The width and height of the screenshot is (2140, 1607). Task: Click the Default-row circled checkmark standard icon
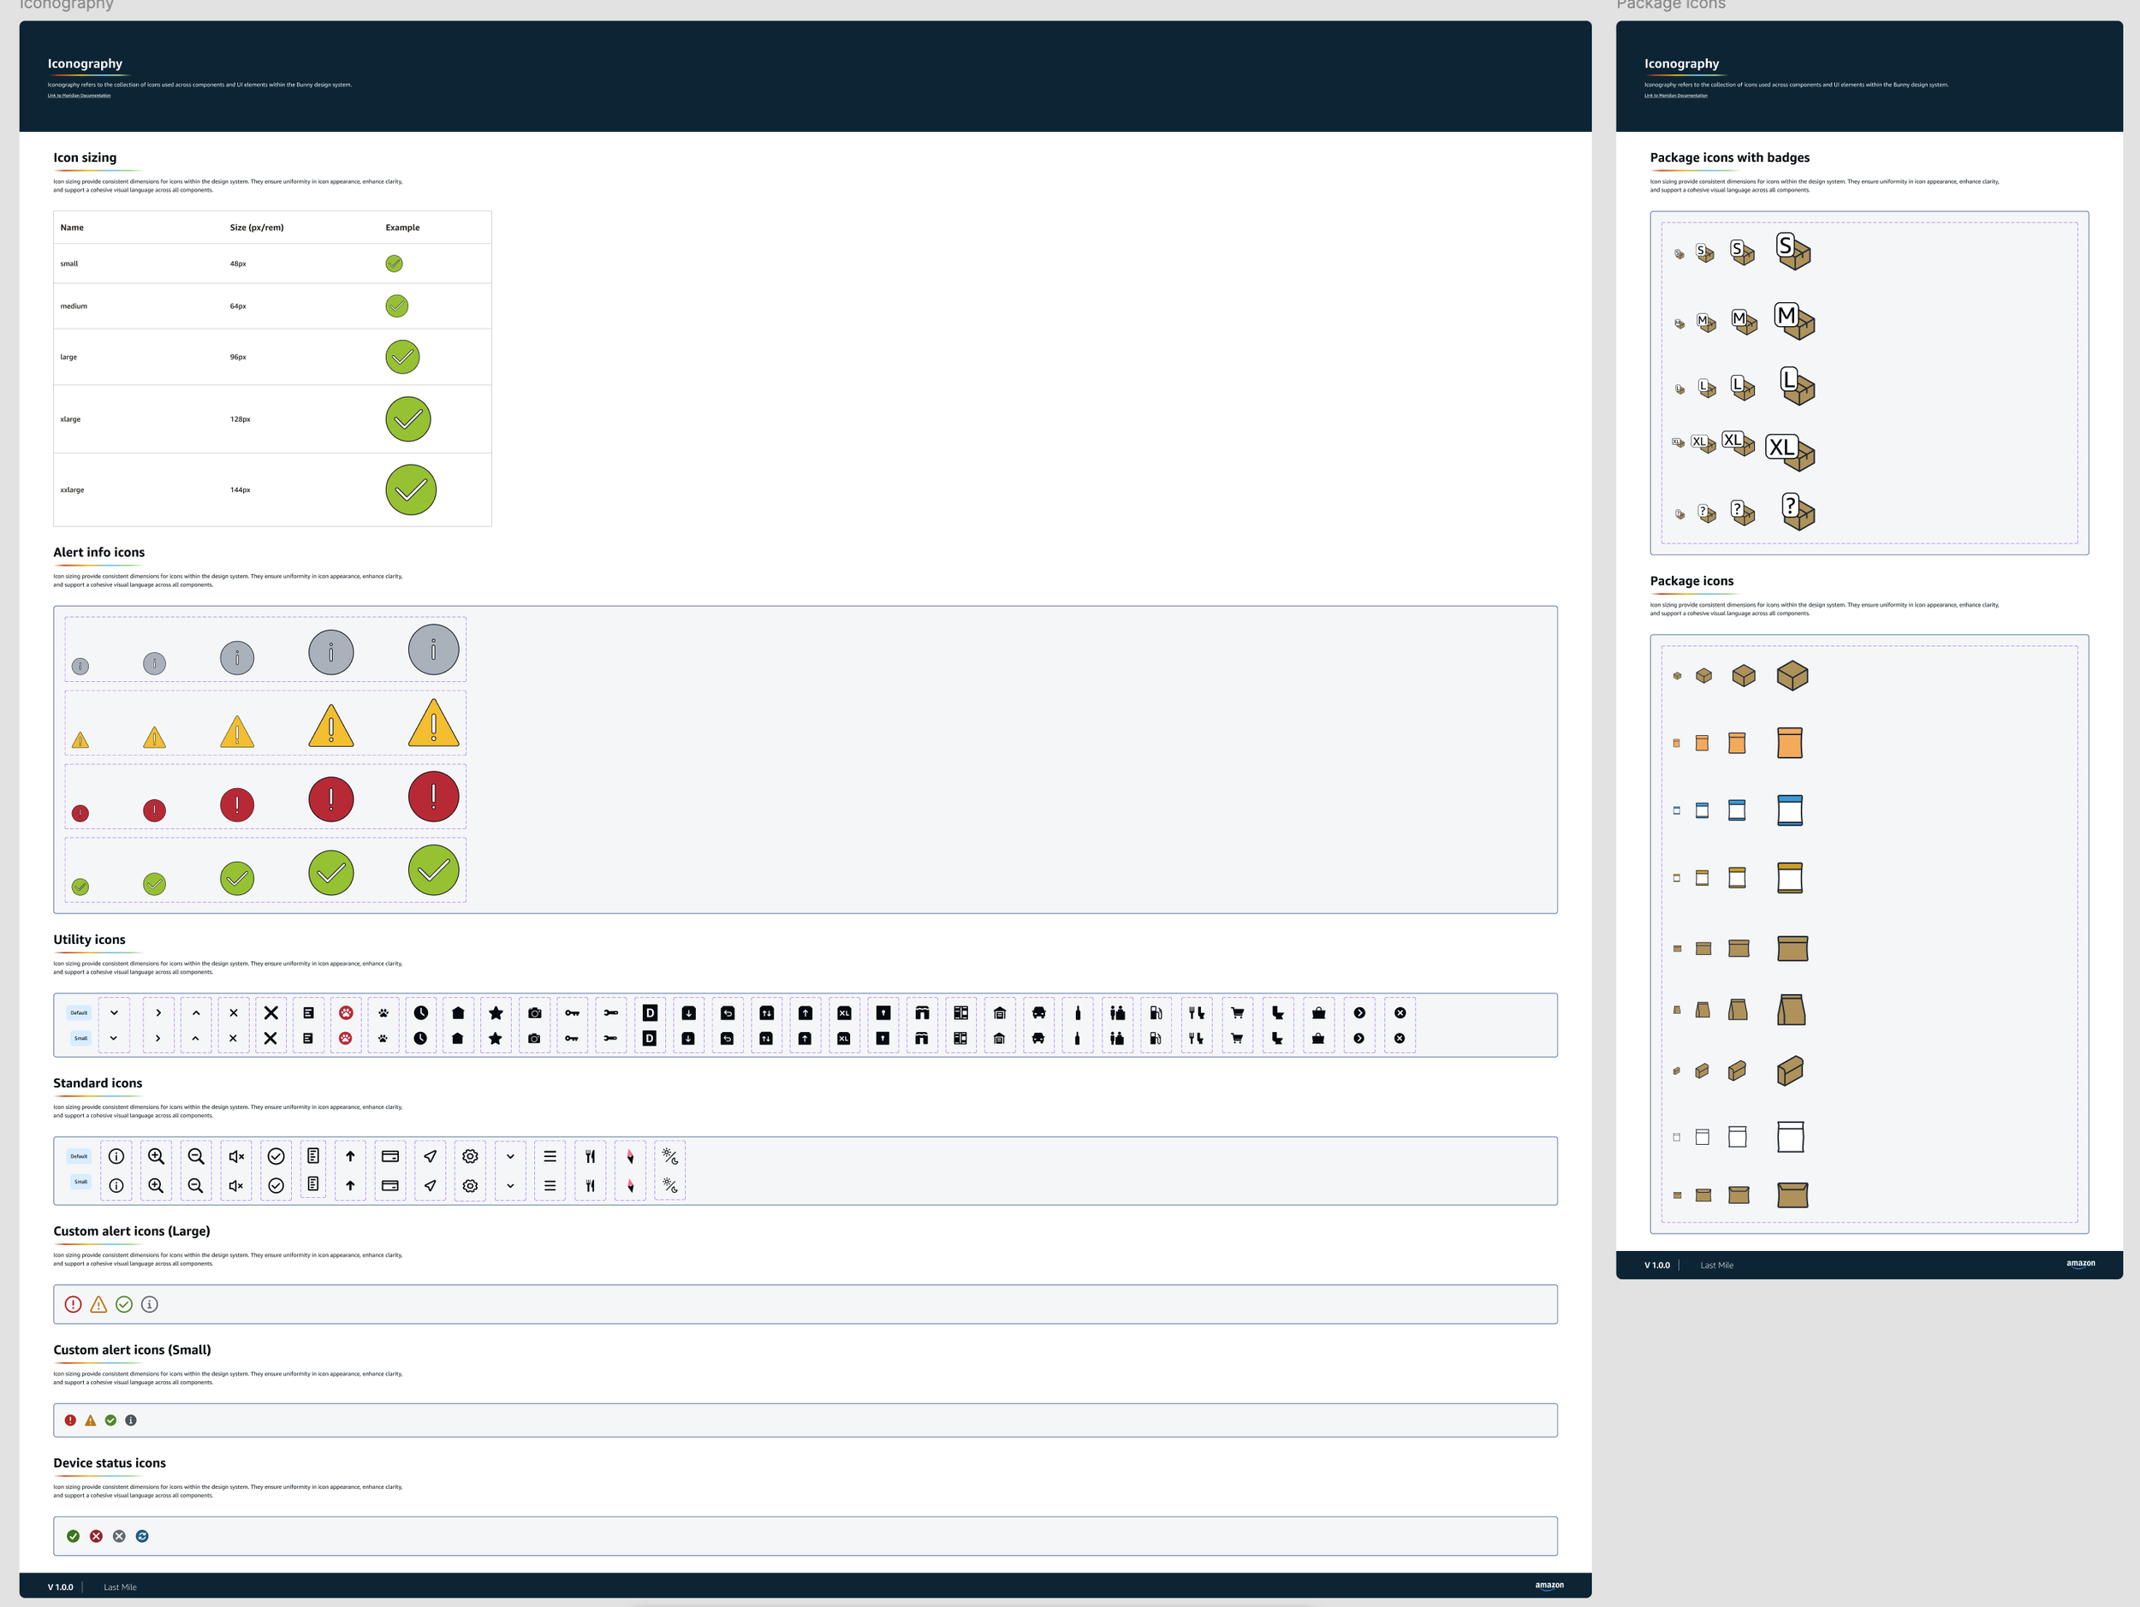tap(276, 1156)
